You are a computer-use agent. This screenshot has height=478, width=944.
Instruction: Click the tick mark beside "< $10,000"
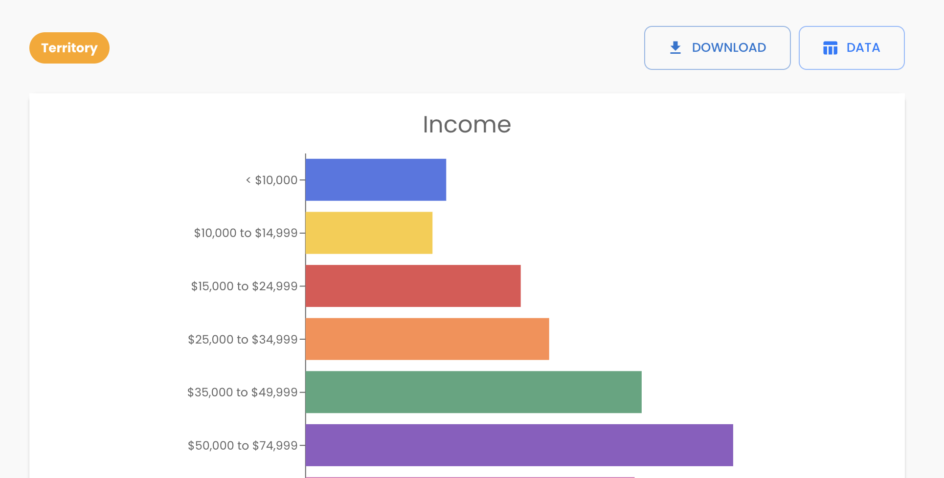point(302,180)
